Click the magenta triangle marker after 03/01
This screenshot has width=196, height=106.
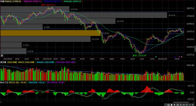179,57
